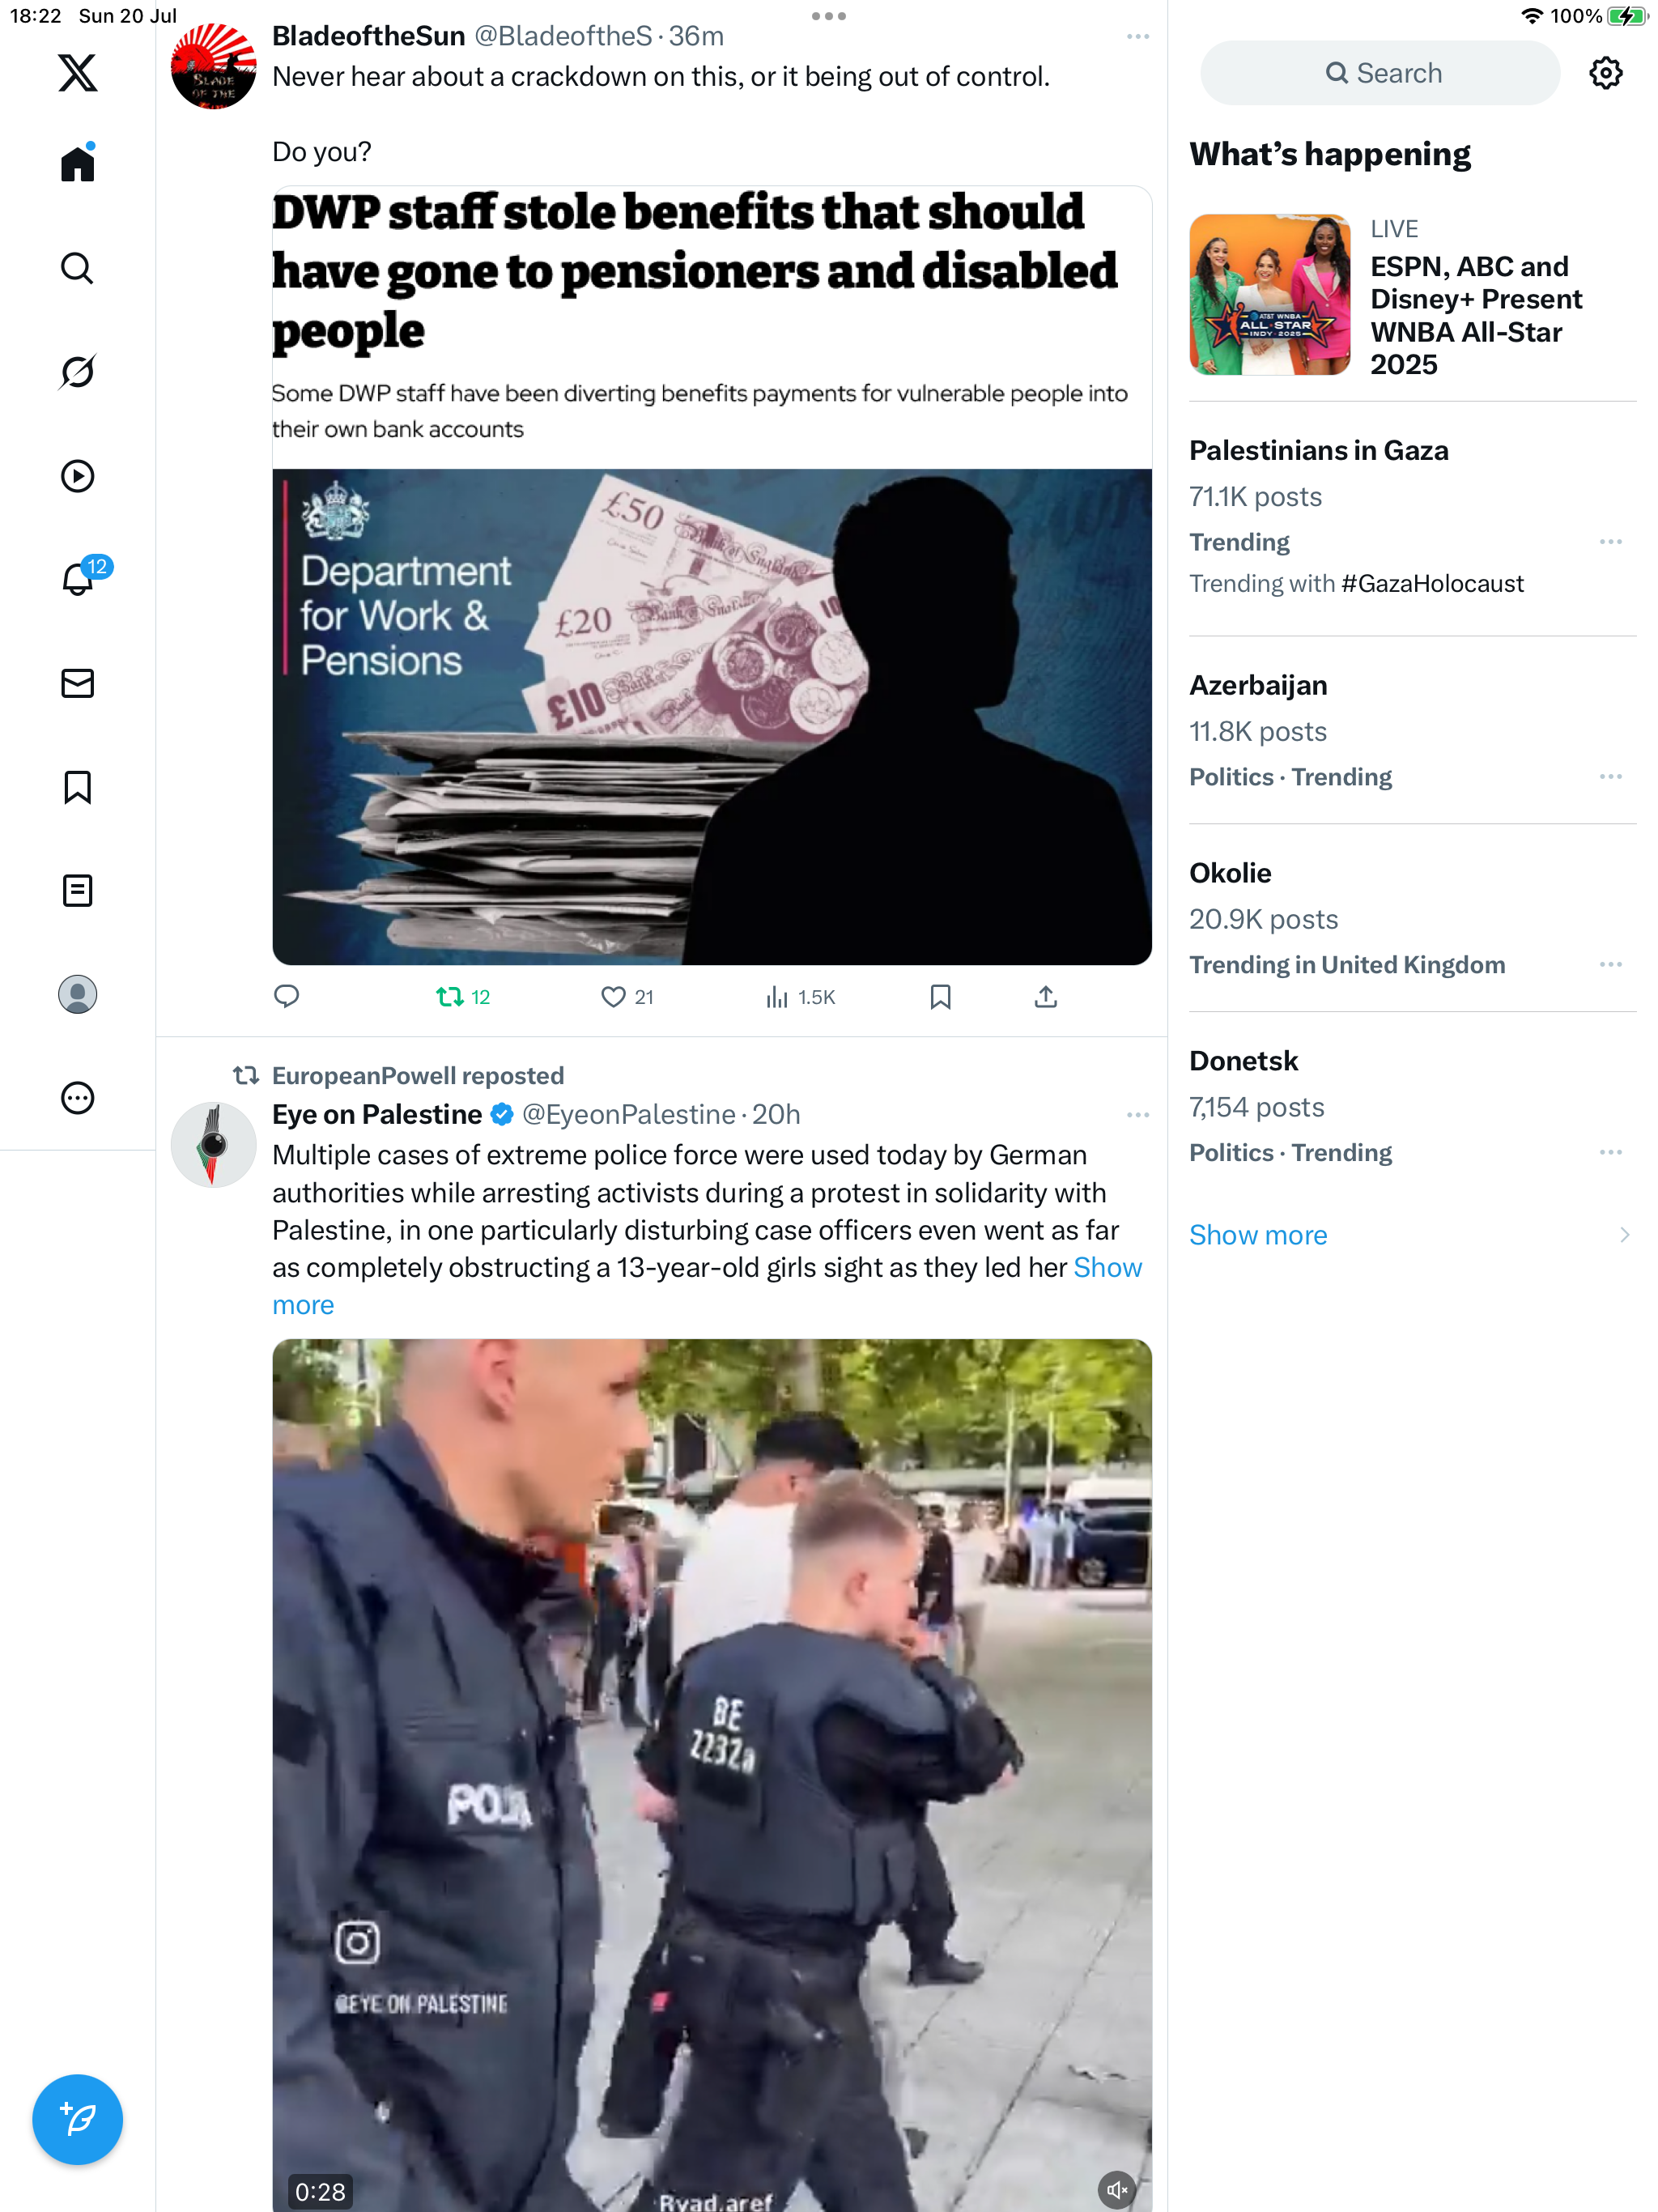Bookmark the DWP benefits post
Image resolution: width=1658 pixels, height=2212 pixels.
940,996
